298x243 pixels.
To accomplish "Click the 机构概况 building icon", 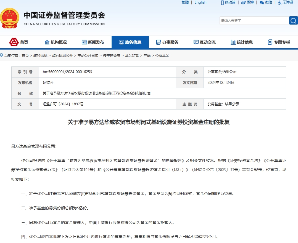I will click(x=47, y=42).
